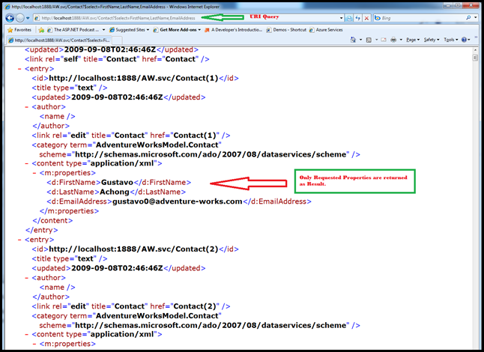
Task: Open the Help question mark menu
Action: [465, 40]
